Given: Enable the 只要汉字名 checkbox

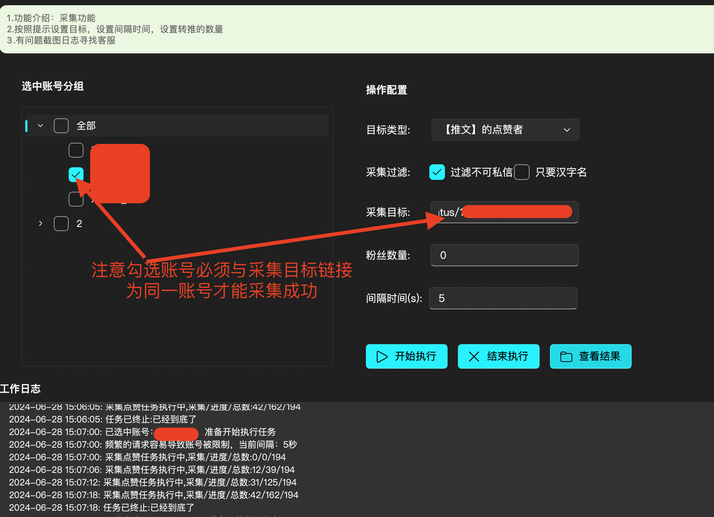Looking at the screenshot, I should [x=522, y=172].
